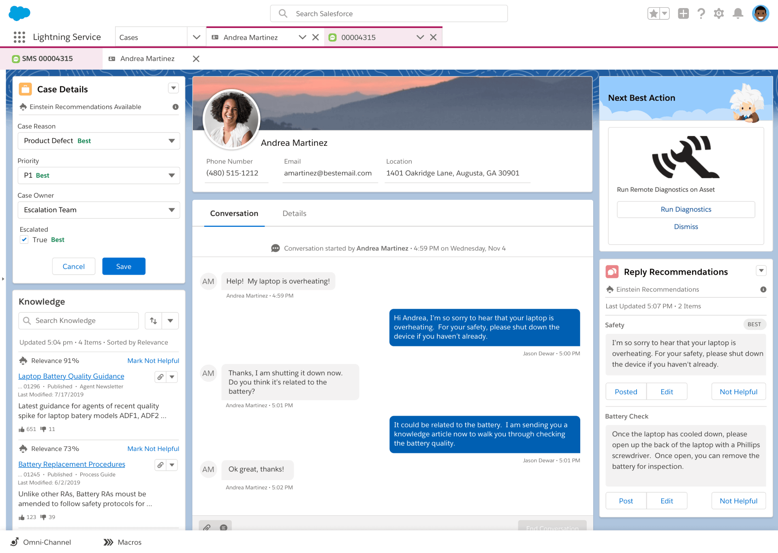Viewport: 778px width, 553px height.
Task: Click the Save button for case details
Action: 123,266
